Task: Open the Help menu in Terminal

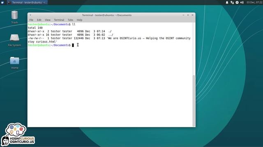Action: click(x=79, y=20)
